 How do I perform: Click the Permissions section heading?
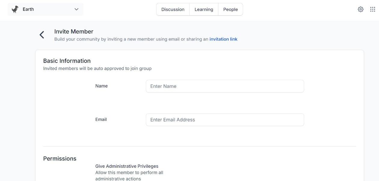click(60, 158)
